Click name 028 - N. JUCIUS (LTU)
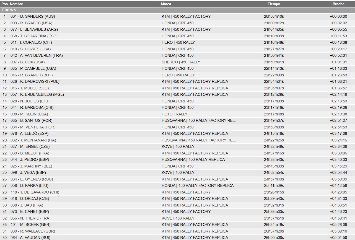The image size is (355, 240). (x=30, y=101)
